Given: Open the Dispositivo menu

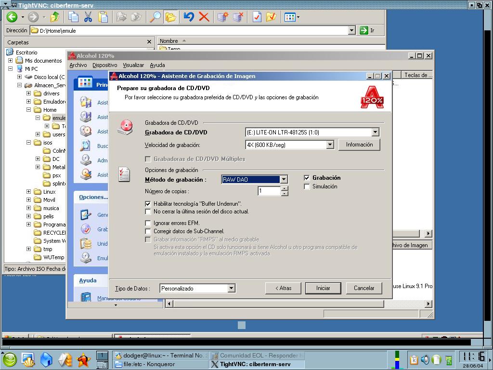Looking at the screenshot, I should [x=104, y=65].
